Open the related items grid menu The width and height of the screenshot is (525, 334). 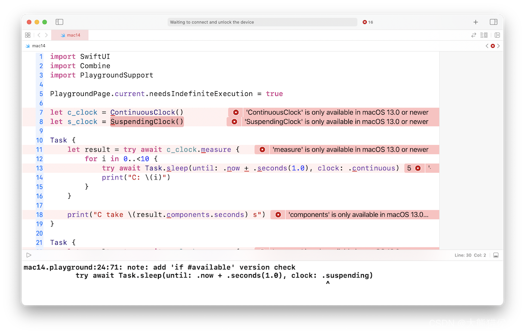28,35
